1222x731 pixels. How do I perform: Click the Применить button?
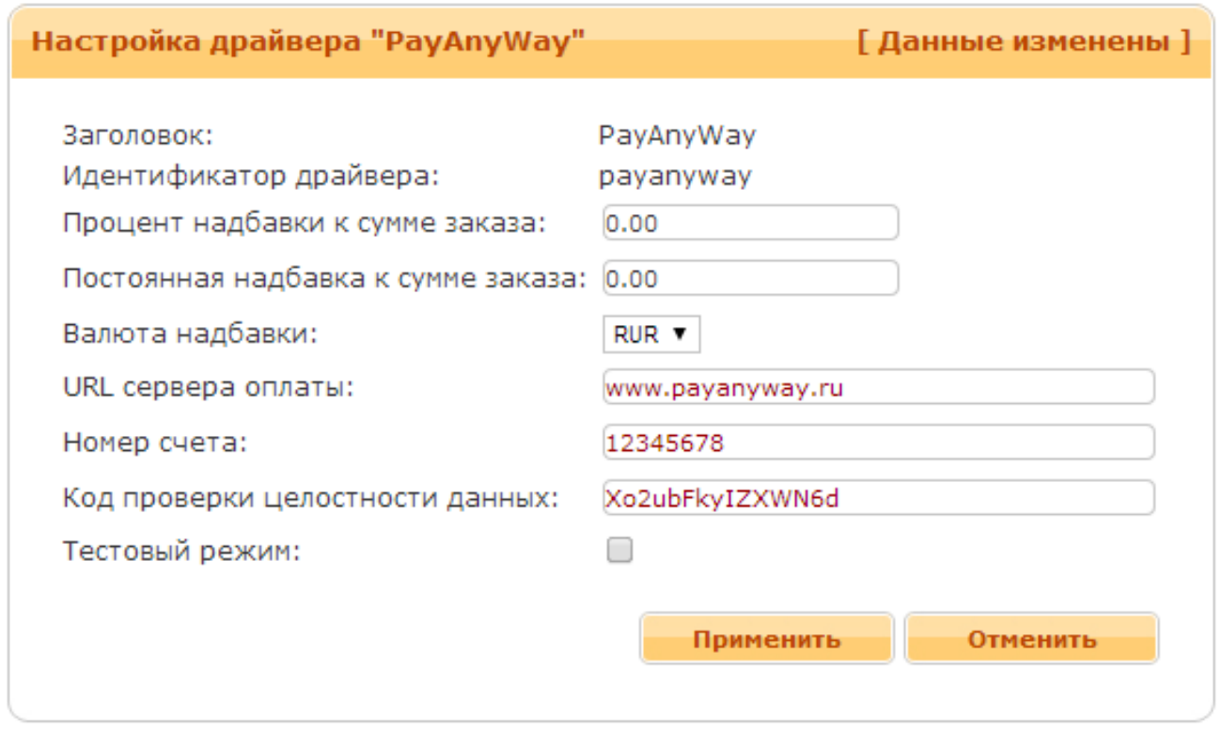tap(766, 640)
